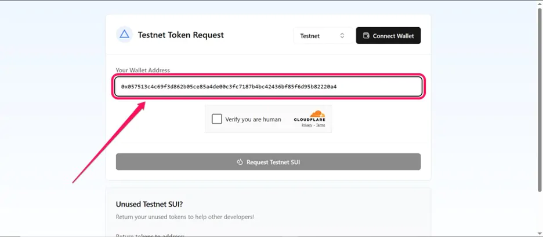Click the blue triangle Sui faucet logo
The height and width of the screenshot is (237, 543).
click(124, 34)
